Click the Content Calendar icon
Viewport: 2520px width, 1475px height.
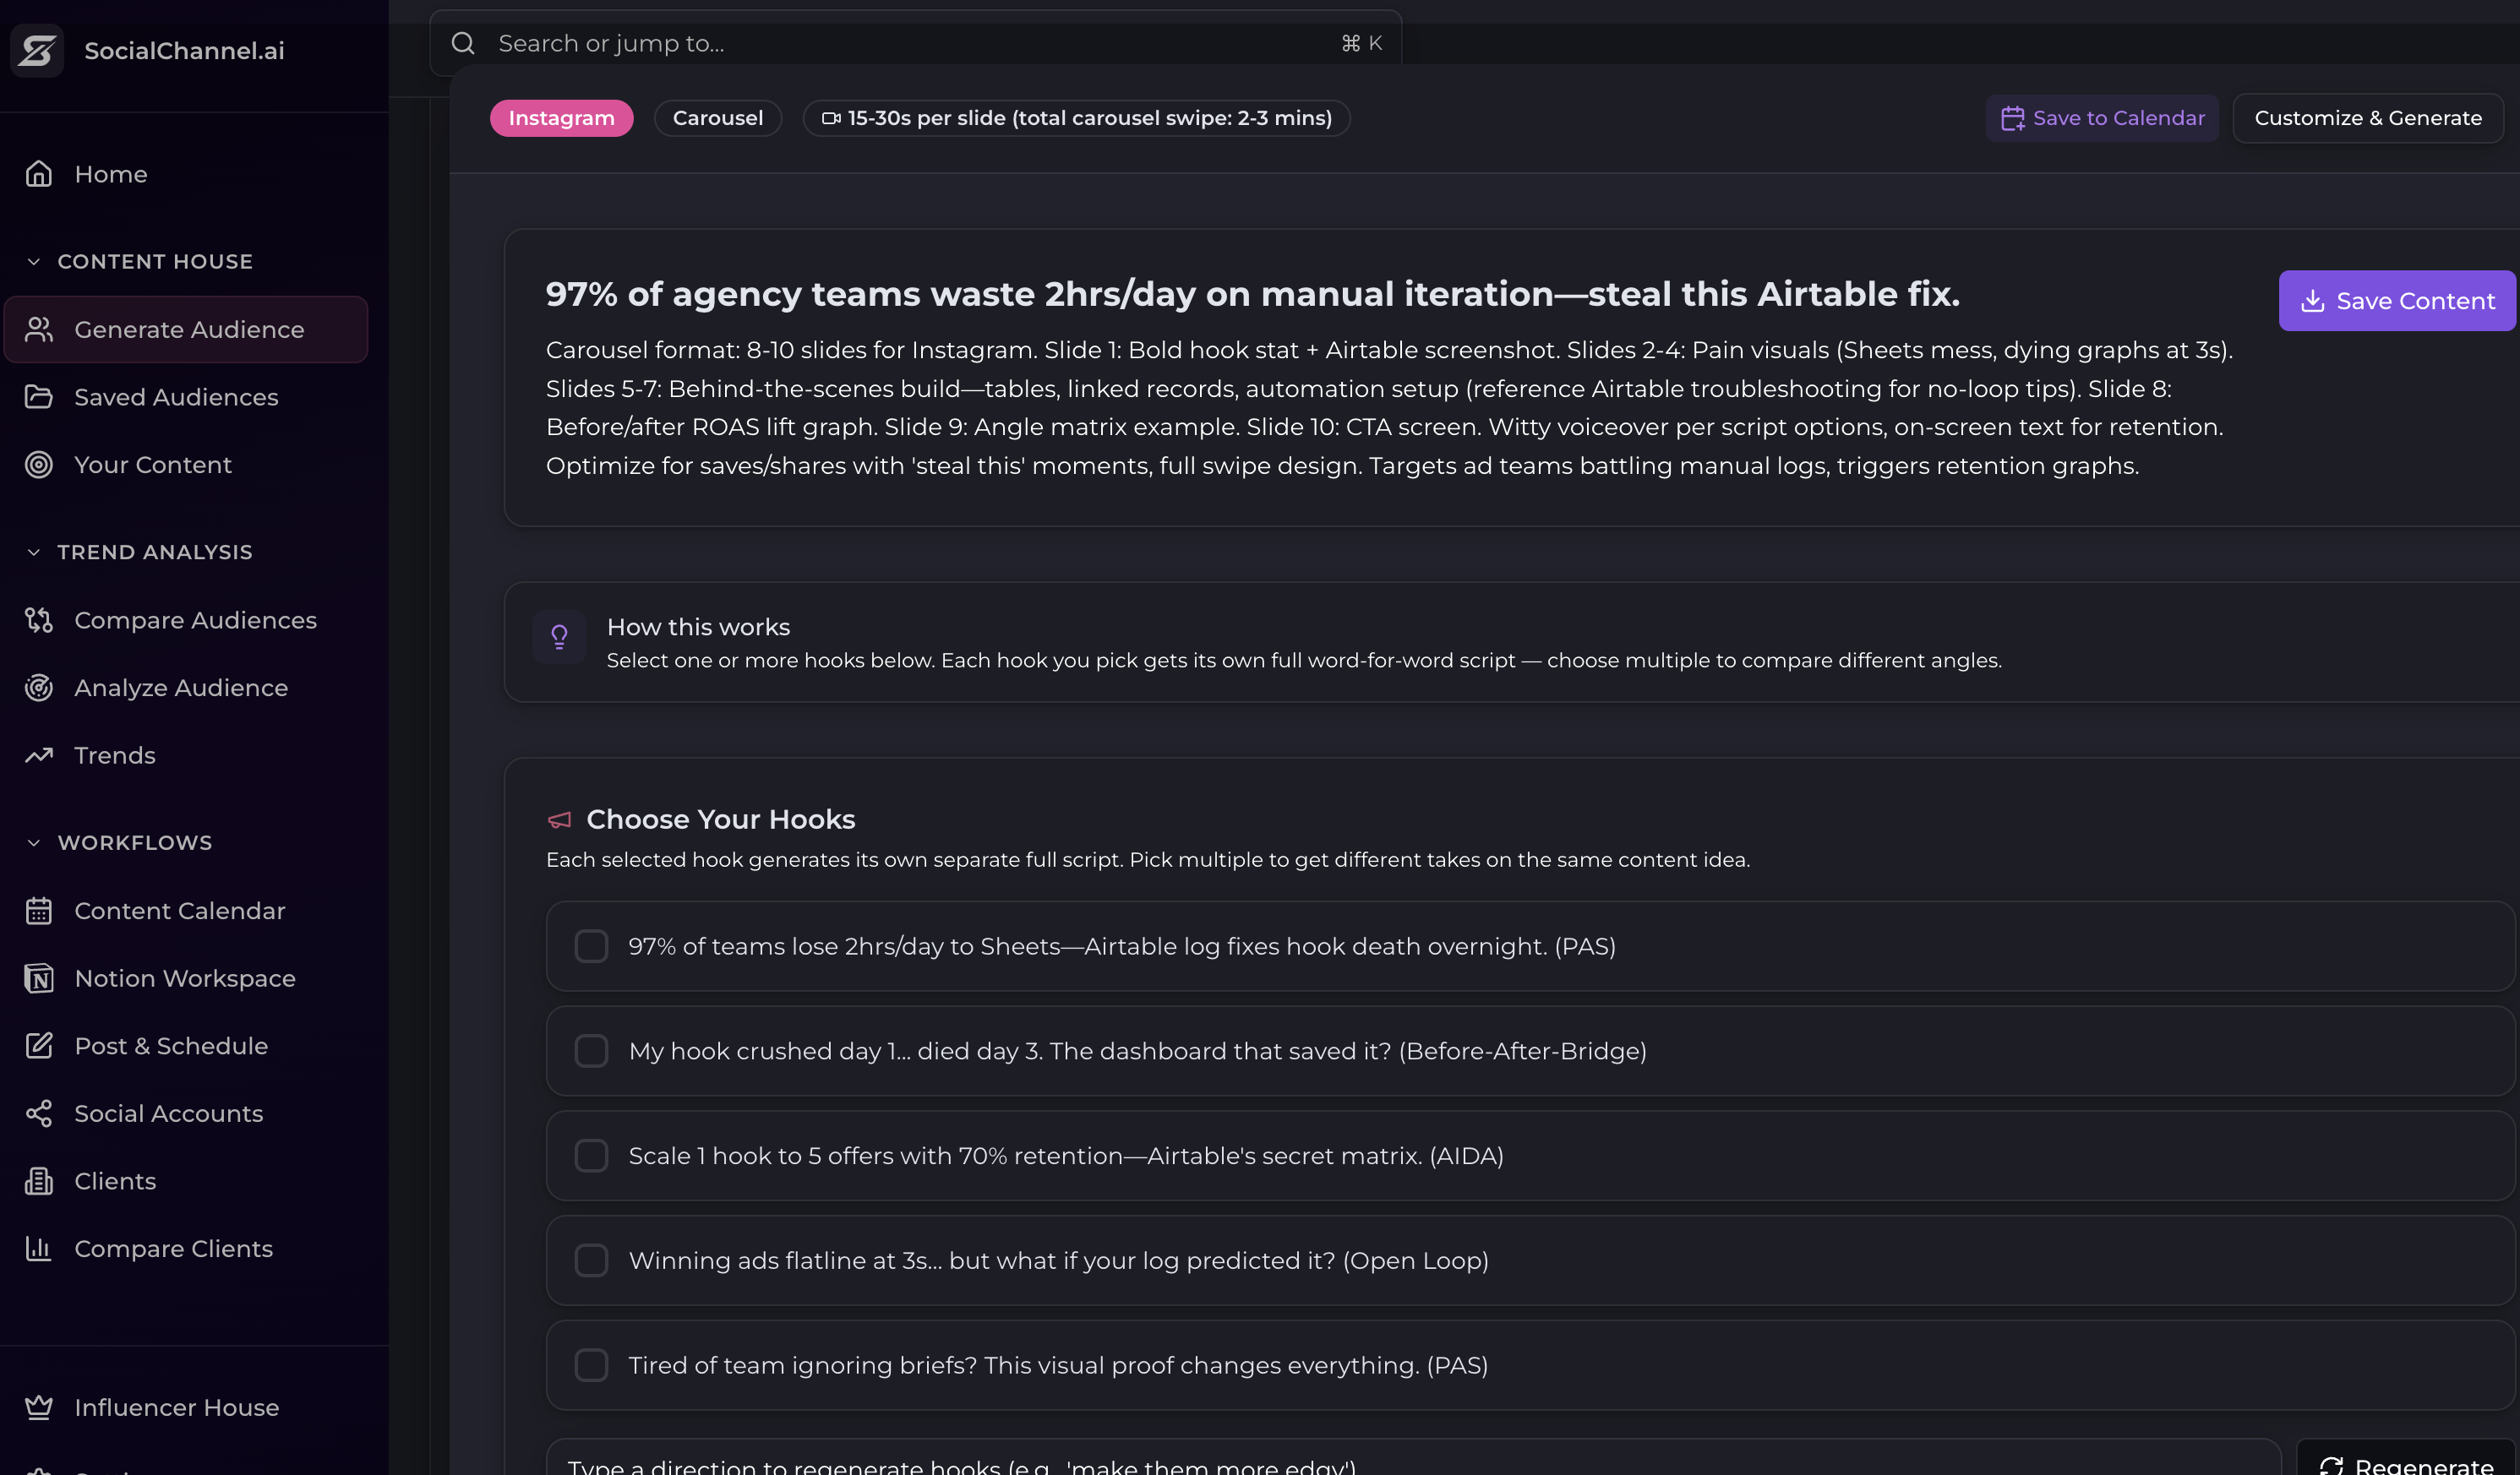point(39,911)
